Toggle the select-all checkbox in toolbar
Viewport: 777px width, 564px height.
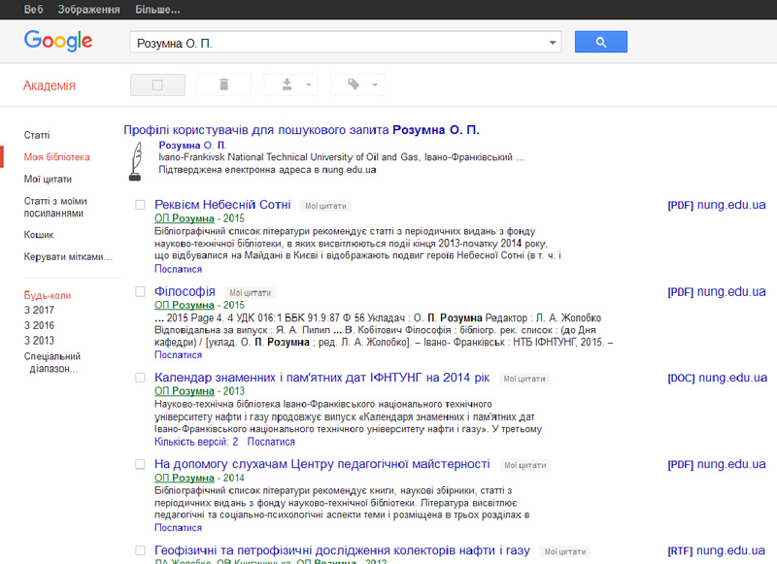(x=157, y=84)
